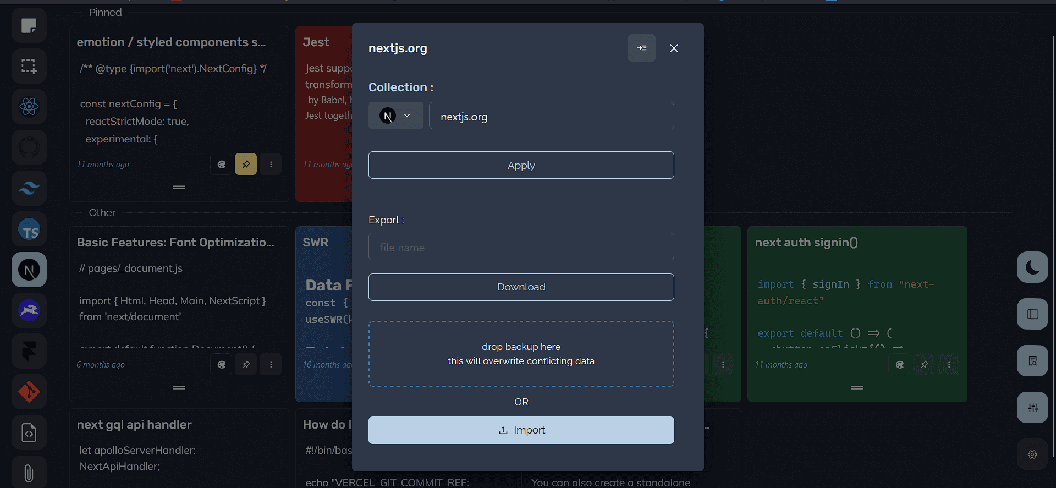Open more options on Basic Features: Font Optimization note
The image size is (1056, 488).
pos(271,364)
